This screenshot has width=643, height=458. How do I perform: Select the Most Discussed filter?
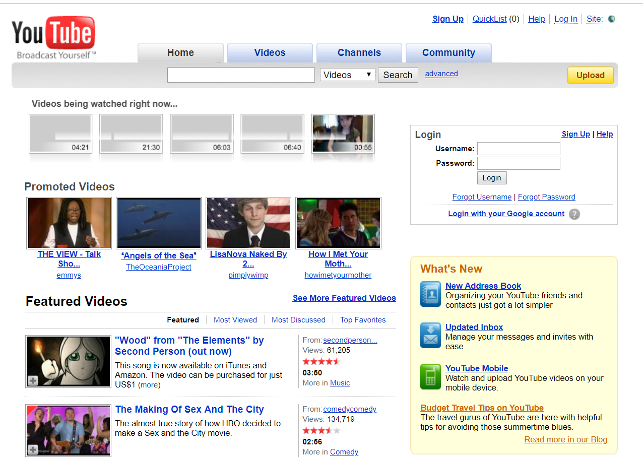pyautogui.click(x=298, y=320)
